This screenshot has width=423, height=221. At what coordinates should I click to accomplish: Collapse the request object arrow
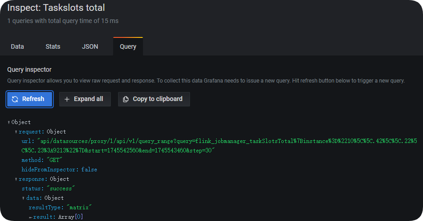pyautogui.click(x=16, y=132)
